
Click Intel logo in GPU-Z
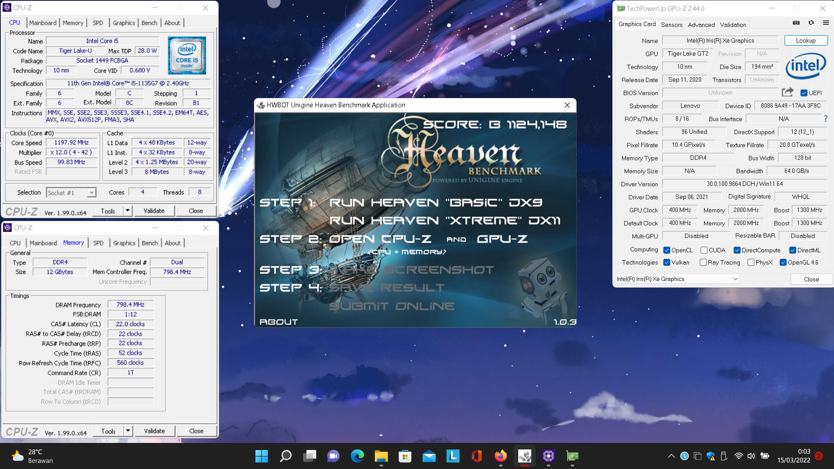point(806,66)
